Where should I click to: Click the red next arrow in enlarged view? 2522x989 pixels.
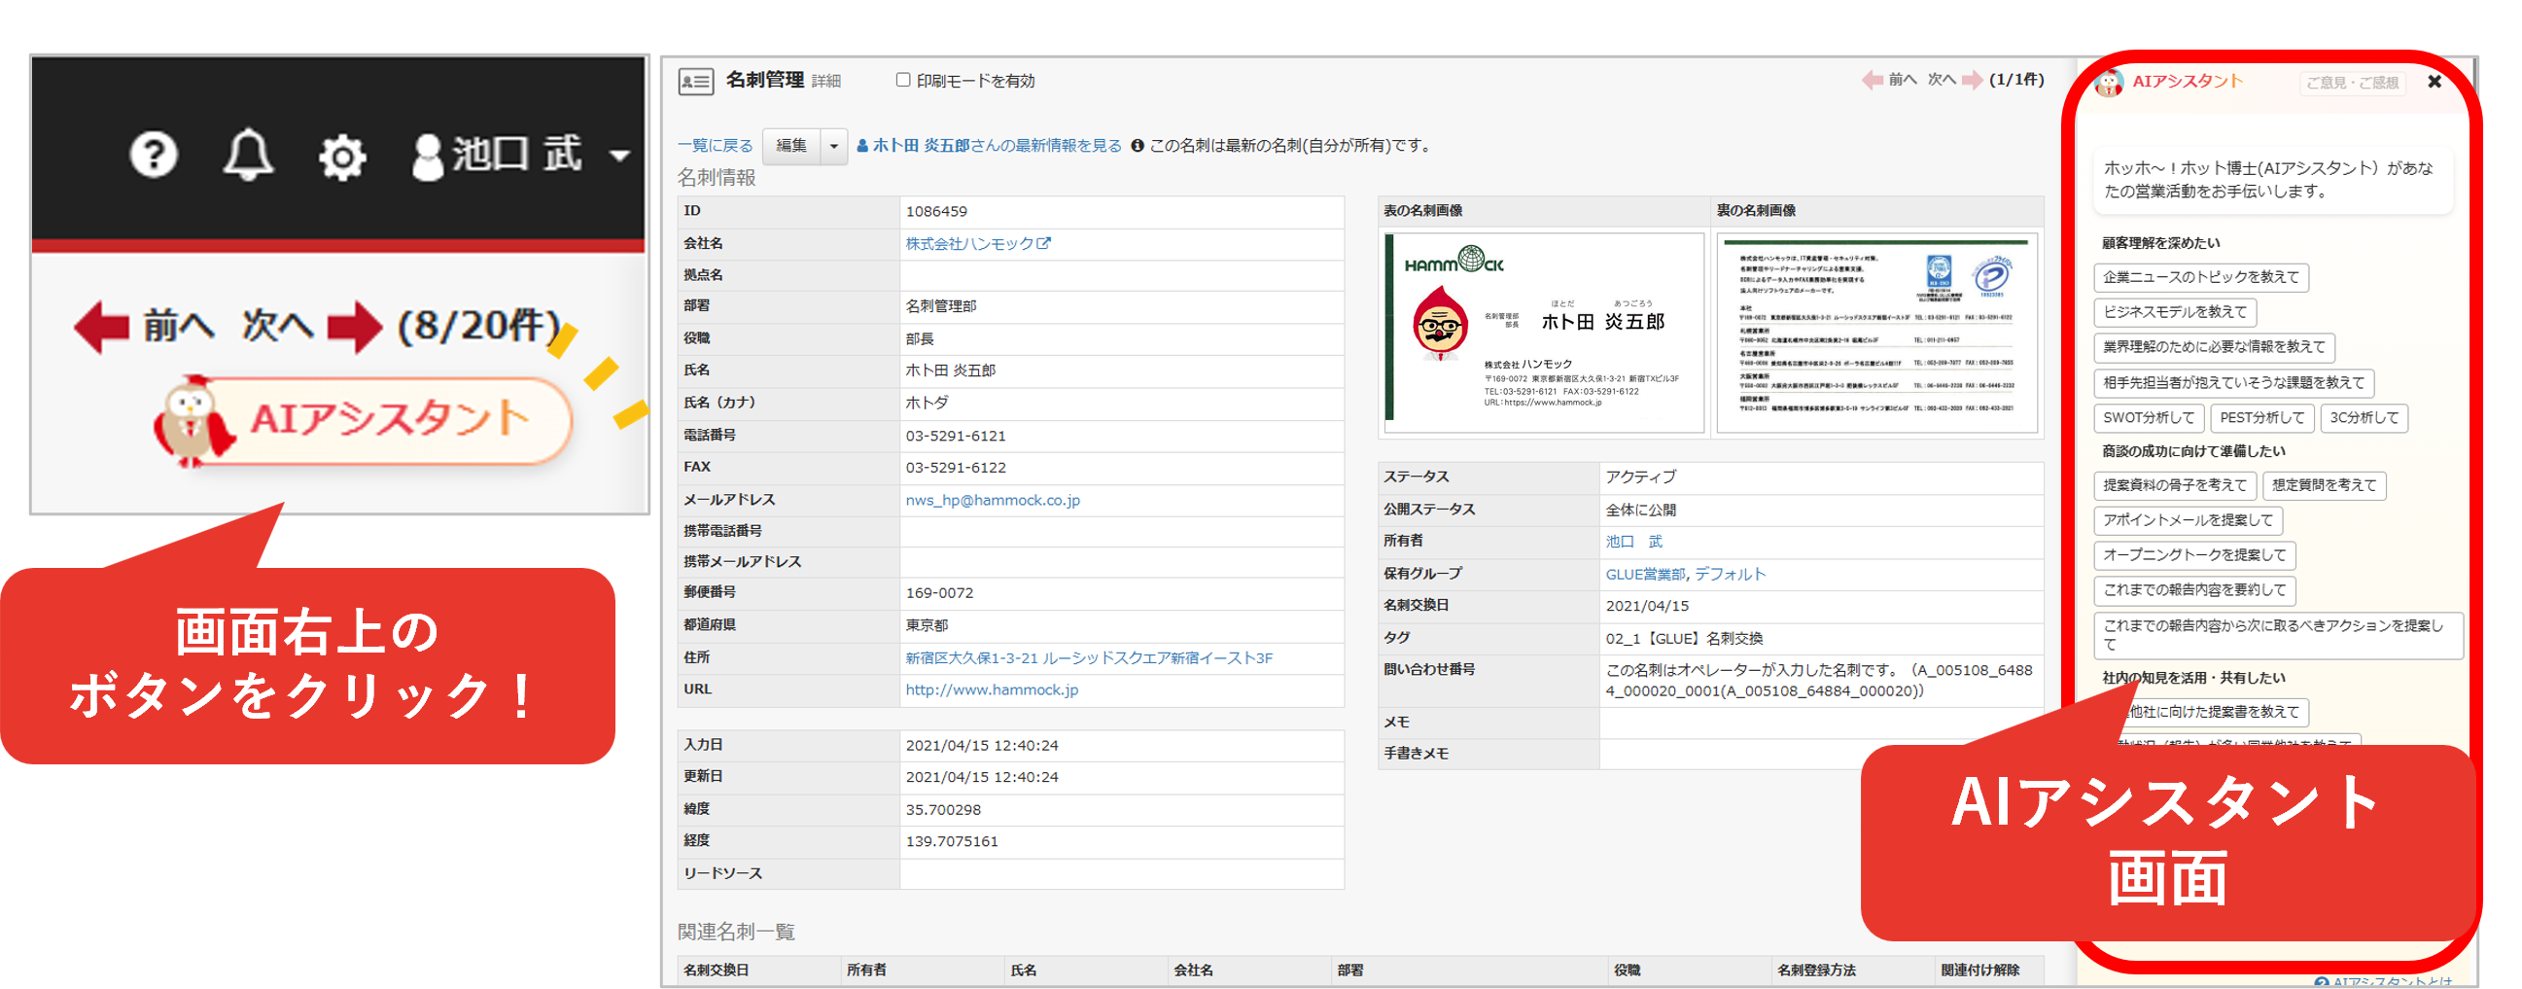click(x=354, y=326)
